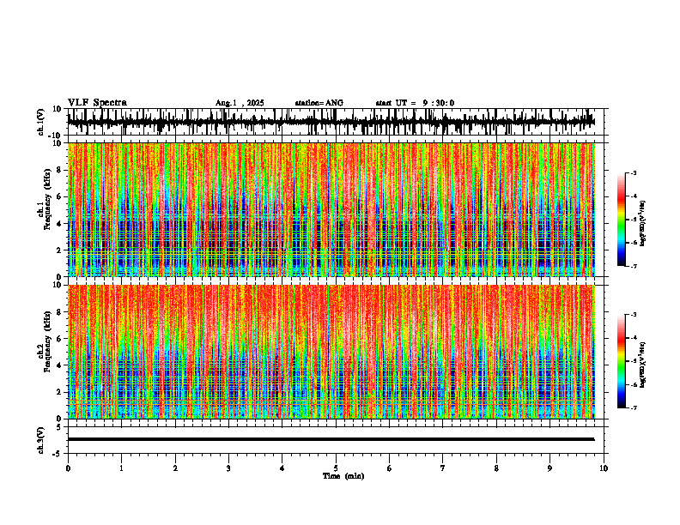Image resolution: width=680 pixels, height=525 pixels.
Task: Click the "-5" tick on ch.1 color bar
Action: point(634,220)
